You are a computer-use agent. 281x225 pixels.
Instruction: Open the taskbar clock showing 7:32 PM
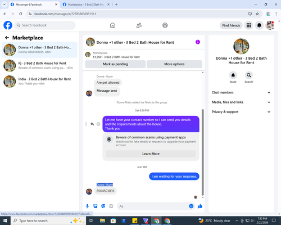262,220
